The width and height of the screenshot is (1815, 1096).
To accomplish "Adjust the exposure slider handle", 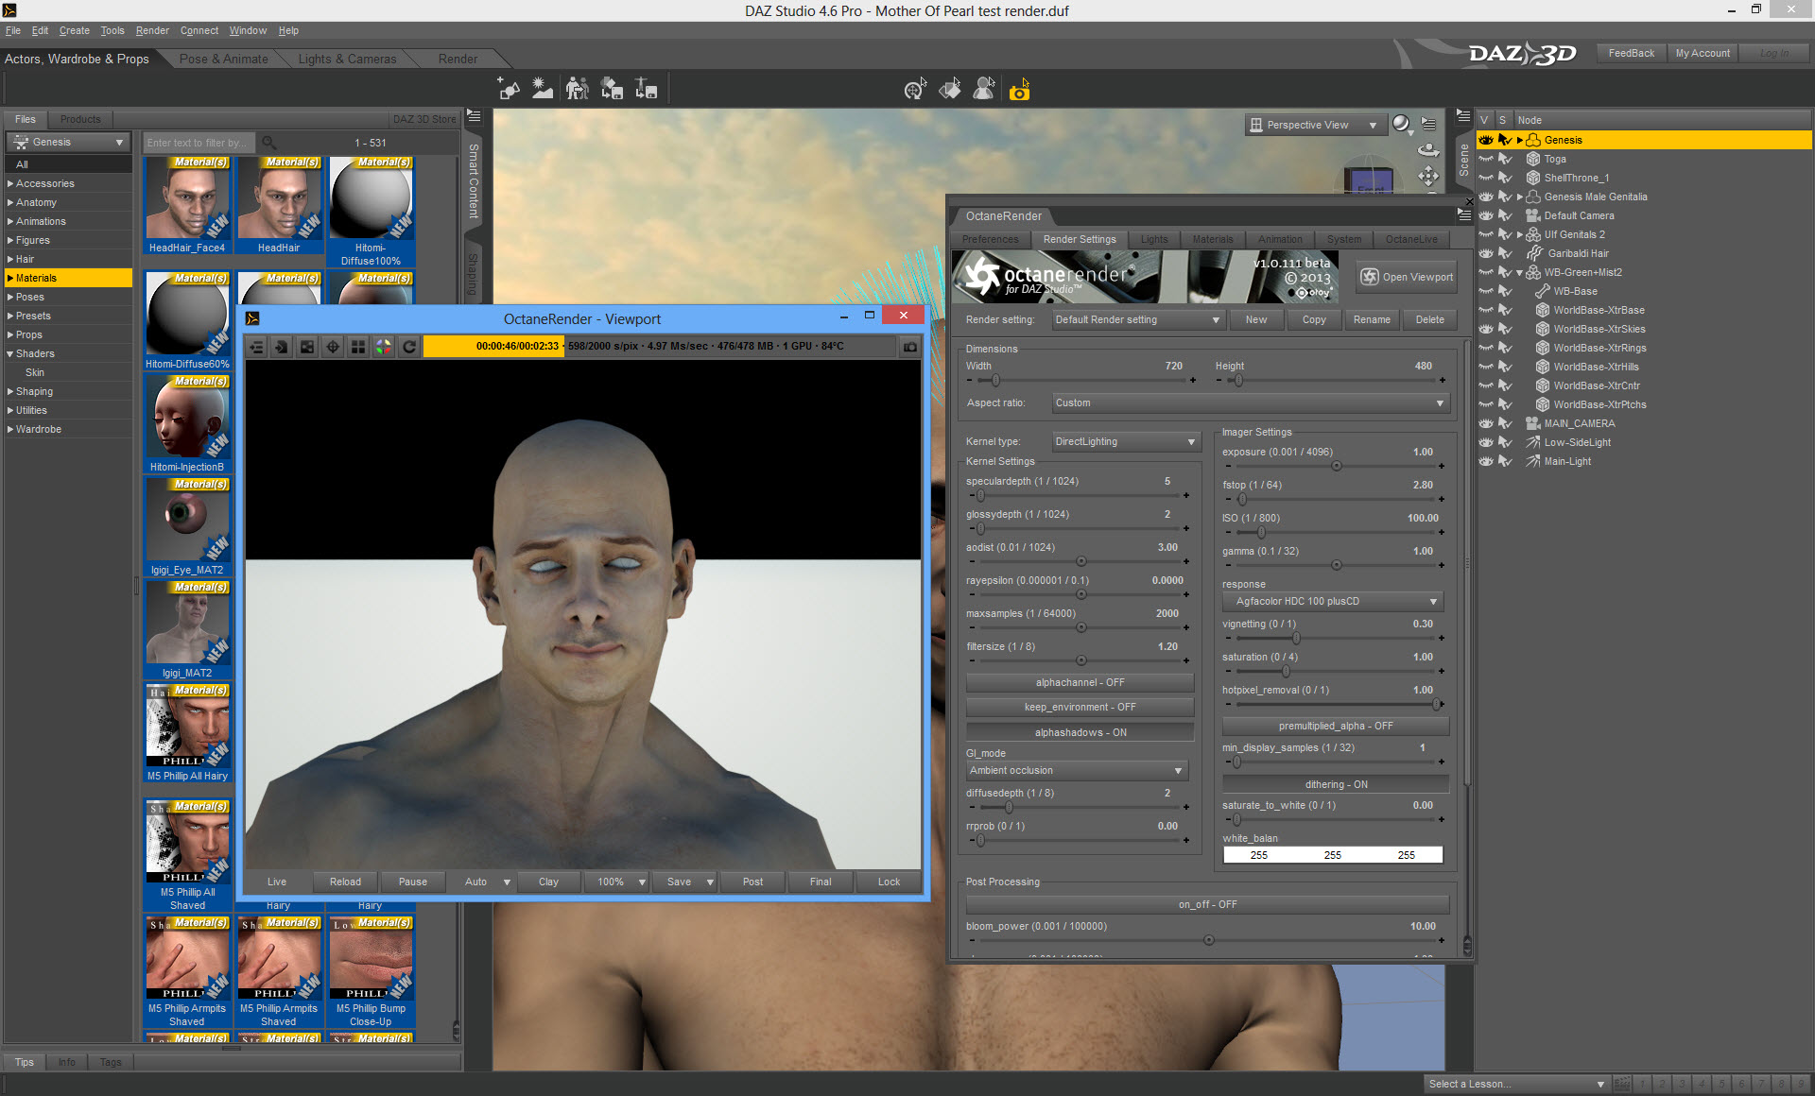I will coord(1336,466).
